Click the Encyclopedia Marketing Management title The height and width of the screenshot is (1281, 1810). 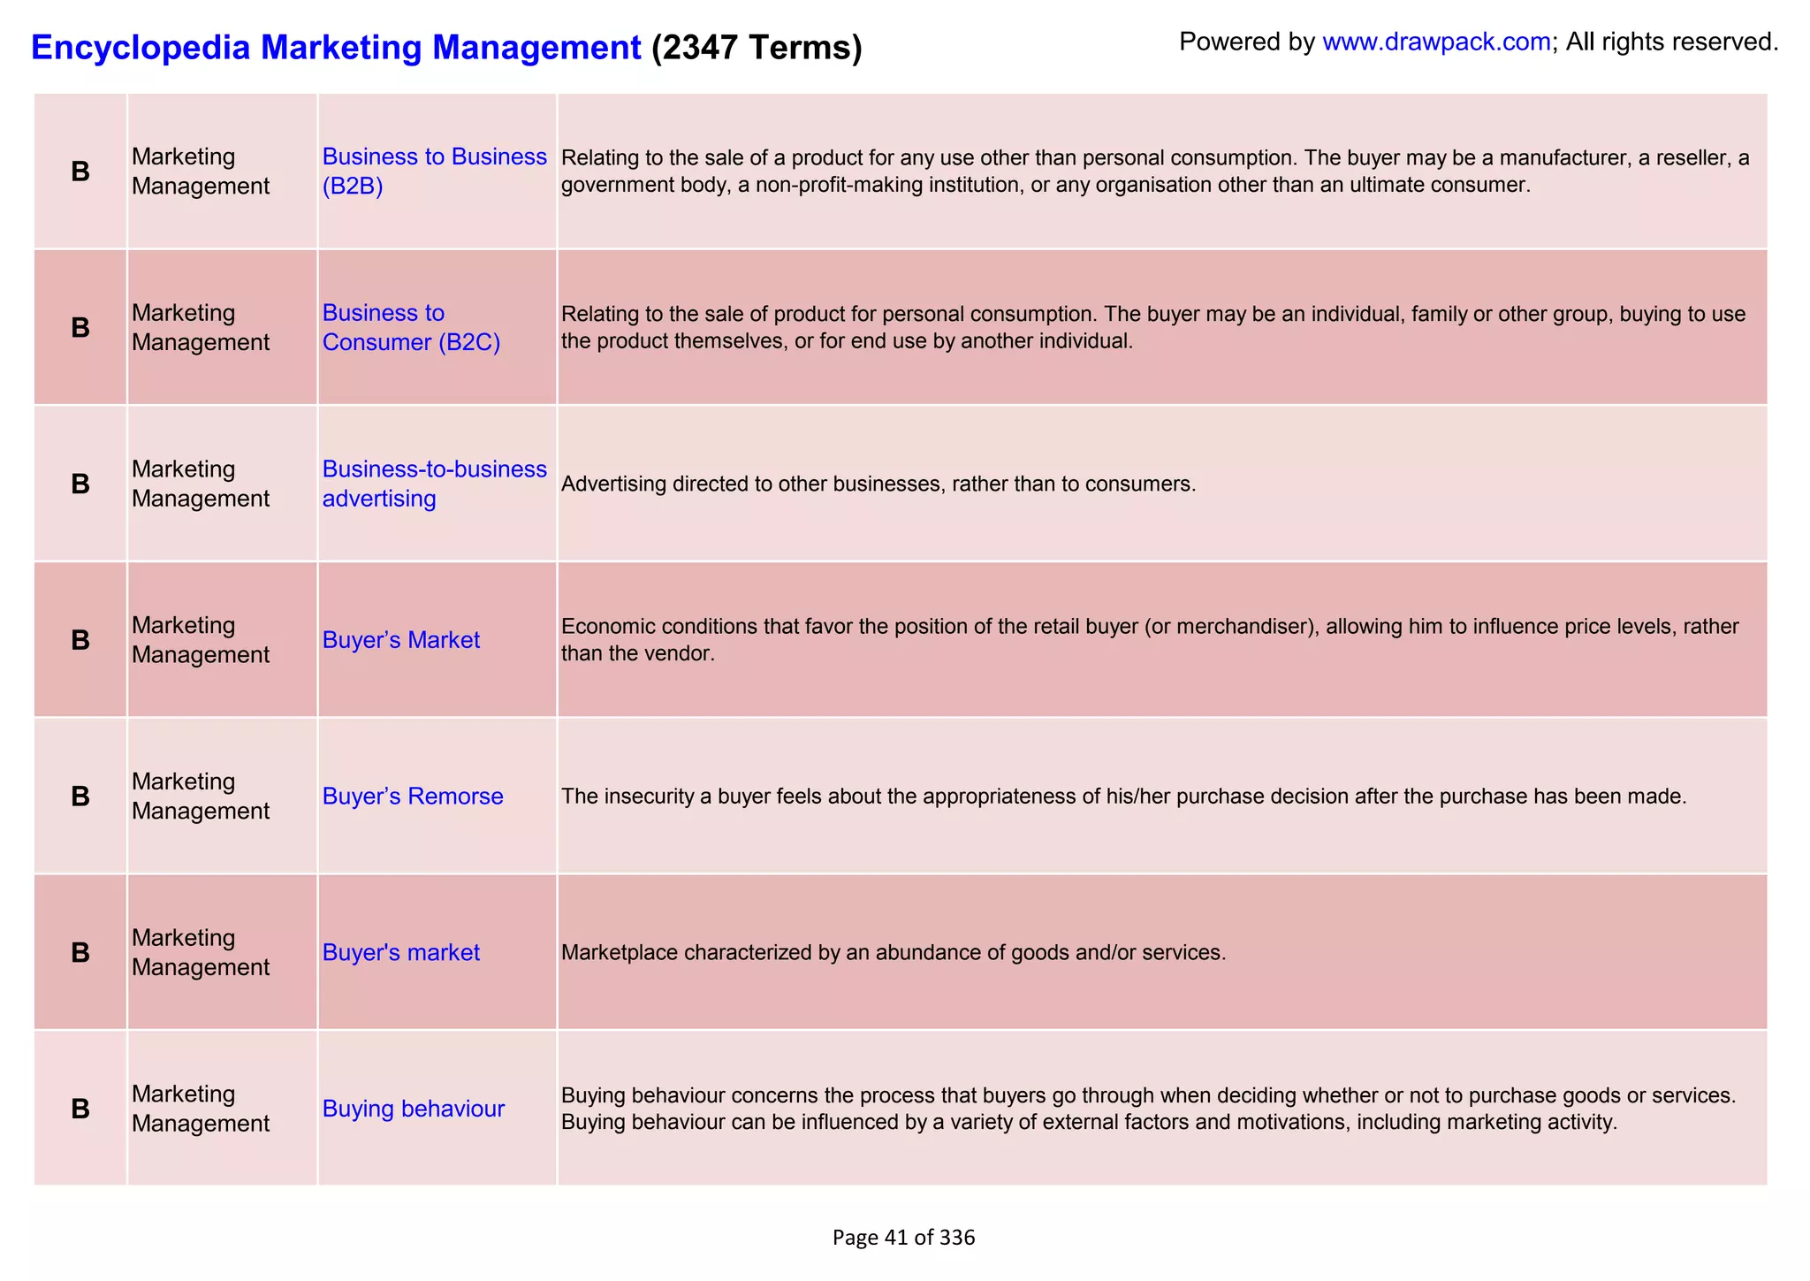(336, 47)
